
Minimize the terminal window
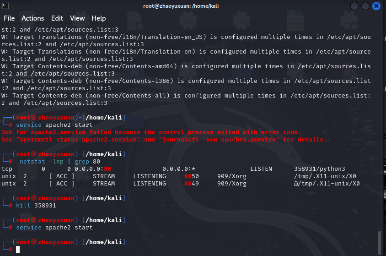[x=354, y=6]
